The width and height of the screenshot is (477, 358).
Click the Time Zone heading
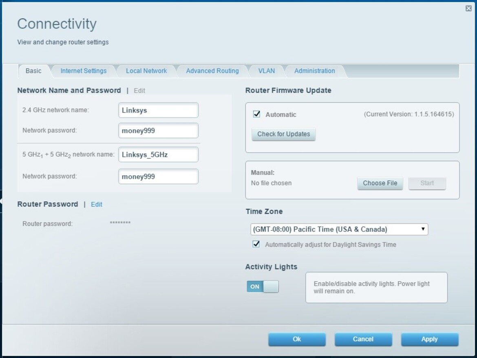264,211
